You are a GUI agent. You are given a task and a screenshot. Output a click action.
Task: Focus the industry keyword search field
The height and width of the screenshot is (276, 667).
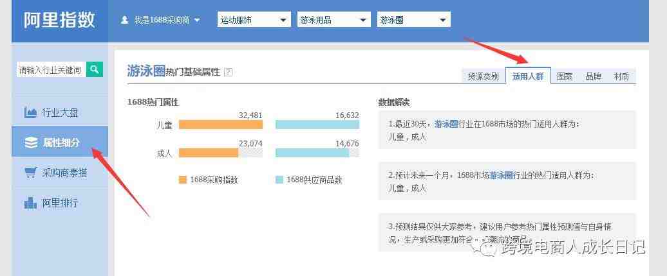pos(51,69)
